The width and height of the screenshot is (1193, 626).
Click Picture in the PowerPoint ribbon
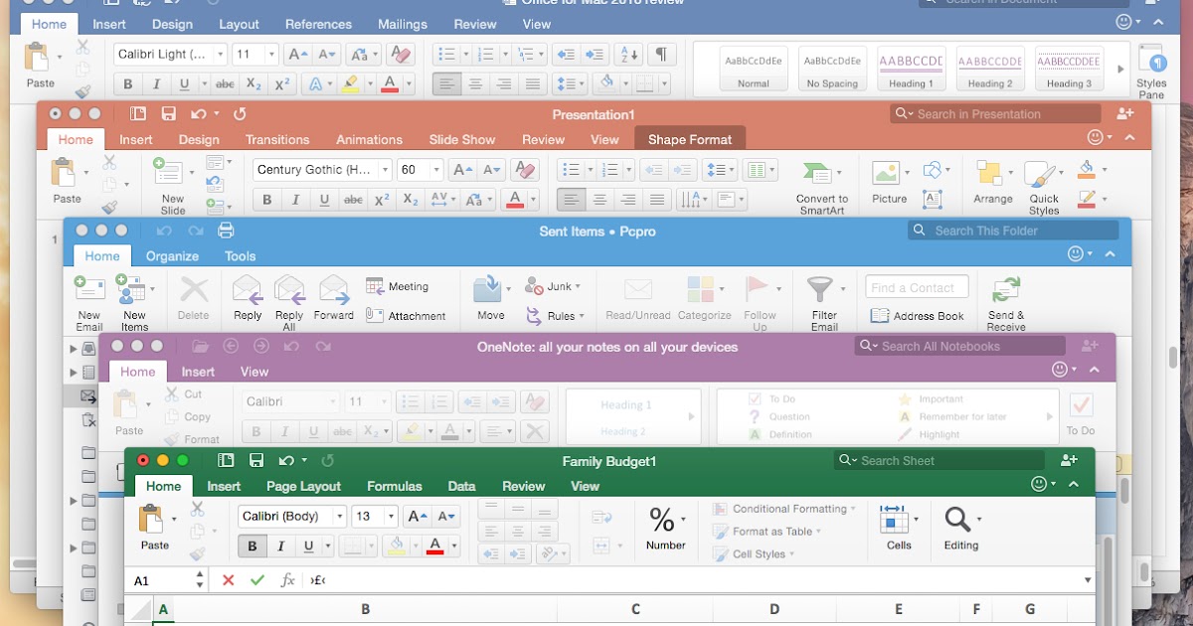click(889, 182)
